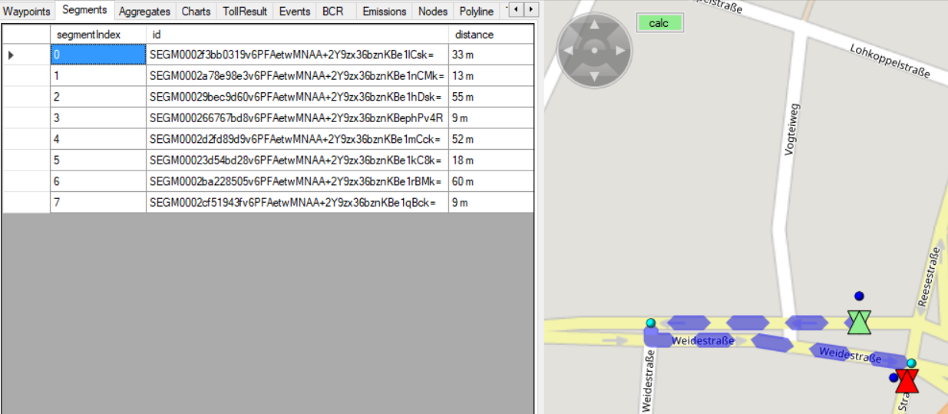Click the center dot of the navigation wheel
This screenshot has width=948, height=414.
click(593, 51)
